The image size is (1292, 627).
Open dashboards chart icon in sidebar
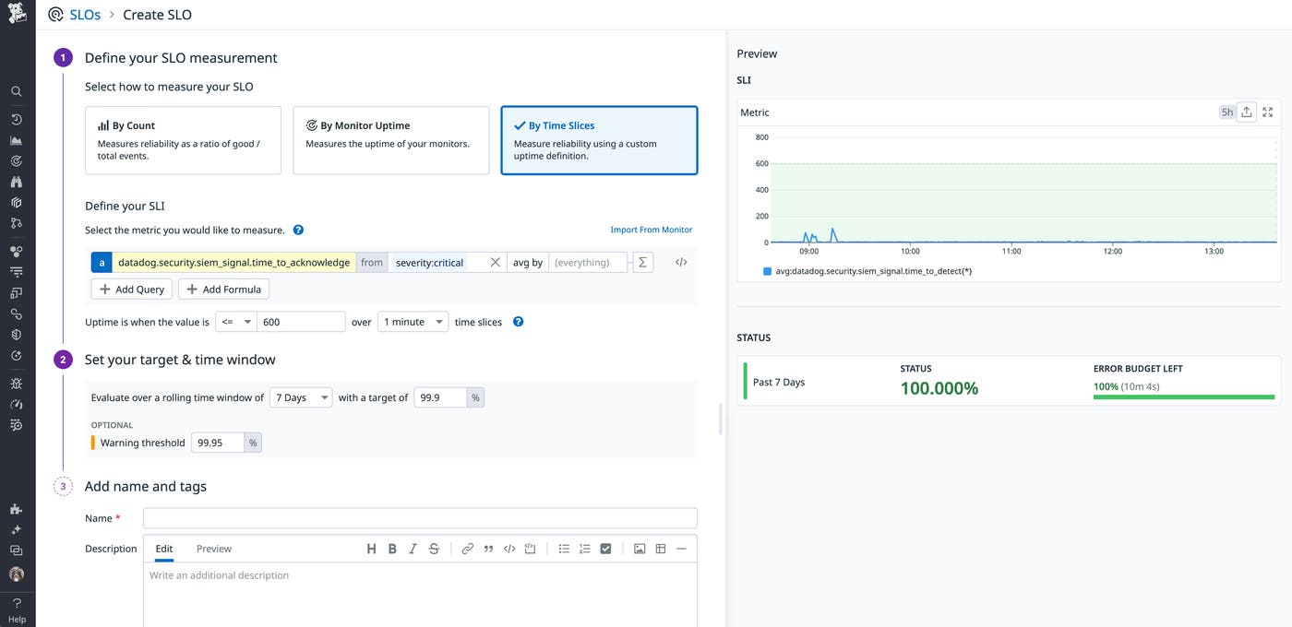[17, 140]
